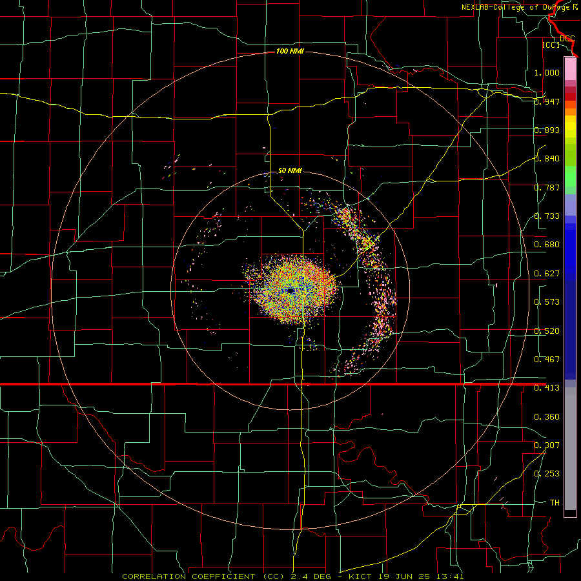The width and height of the screenshot is (581, 581).
Task: Select the 0.680 legend value
Action: (x=547, y=245)
